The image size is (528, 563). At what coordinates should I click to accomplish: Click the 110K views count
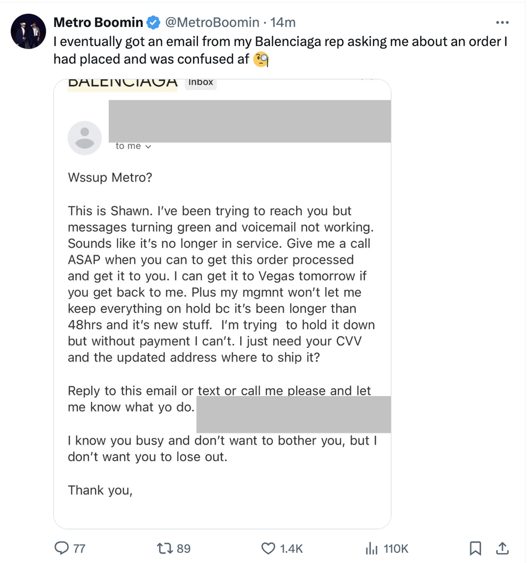point(396,548)
